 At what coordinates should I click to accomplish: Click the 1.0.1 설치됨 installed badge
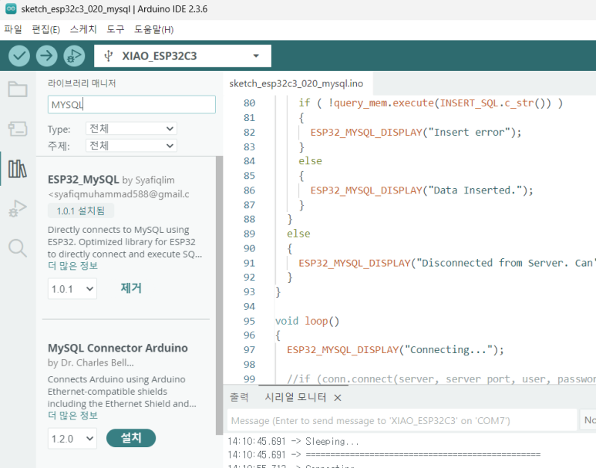coord(81,211)
